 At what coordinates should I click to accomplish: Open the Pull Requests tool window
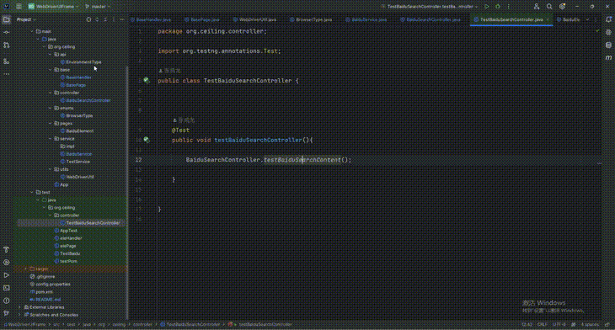6,45
